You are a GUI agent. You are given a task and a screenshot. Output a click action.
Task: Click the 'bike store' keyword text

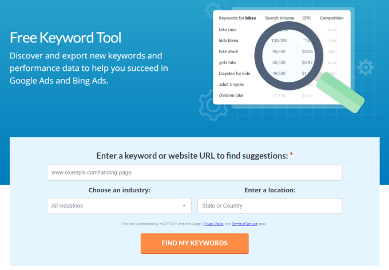coord(228,51)
